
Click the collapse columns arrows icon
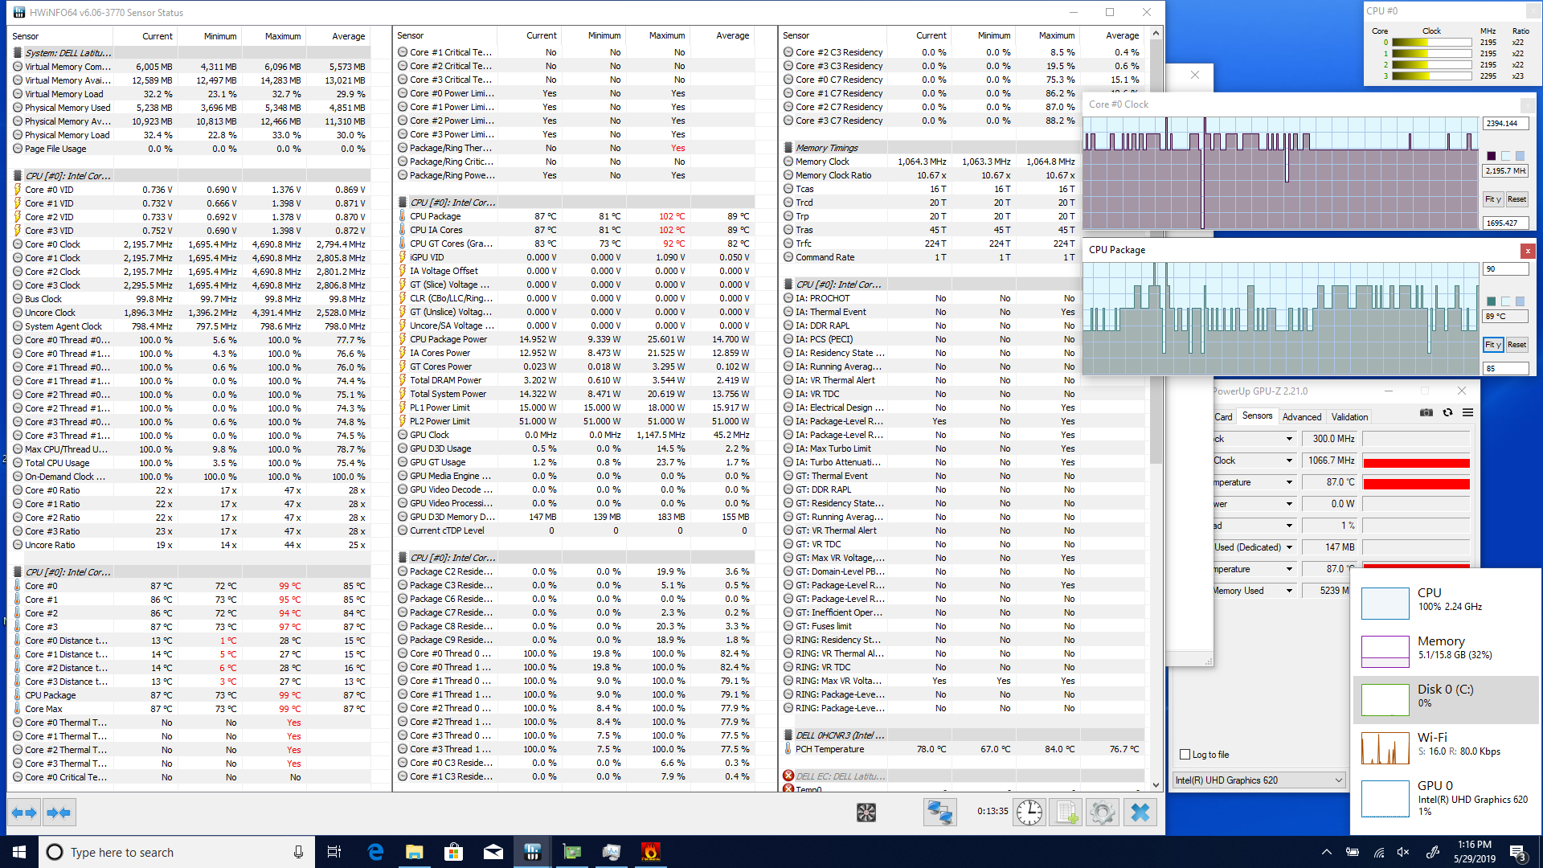pyautogui.click(x=59, y=813)
